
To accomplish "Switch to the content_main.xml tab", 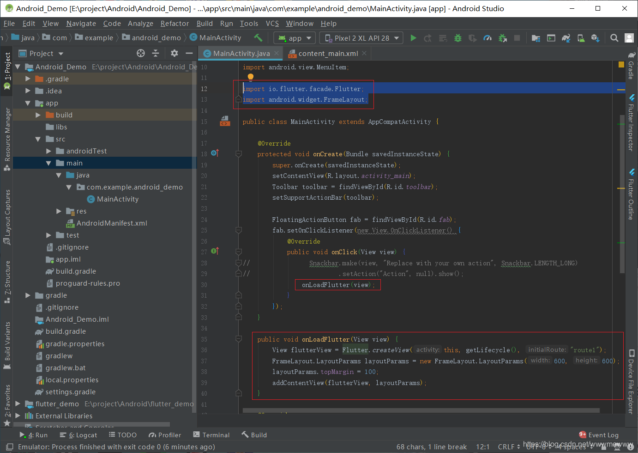I will tap(328, 53).
